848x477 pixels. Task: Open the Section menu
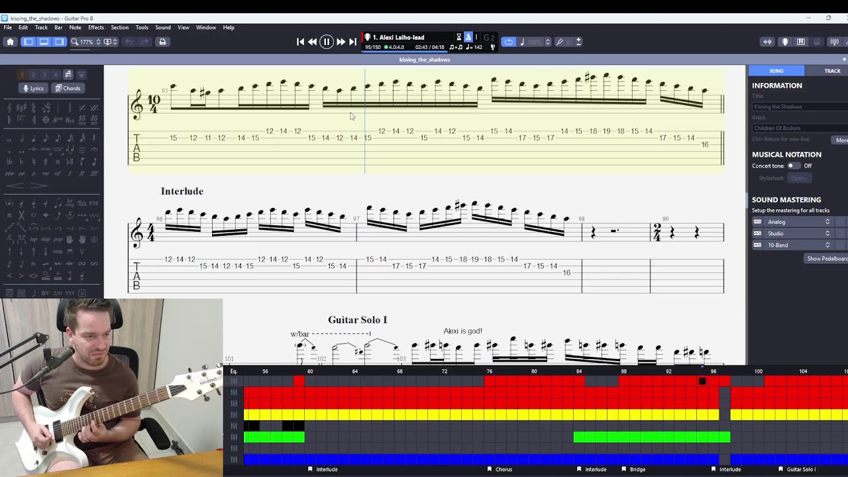[120, 27]
